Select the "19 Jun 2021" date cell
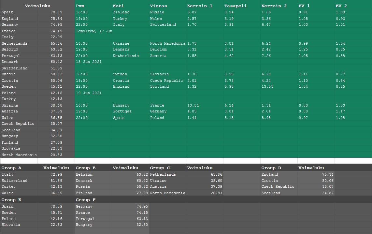 click(89, 93)
